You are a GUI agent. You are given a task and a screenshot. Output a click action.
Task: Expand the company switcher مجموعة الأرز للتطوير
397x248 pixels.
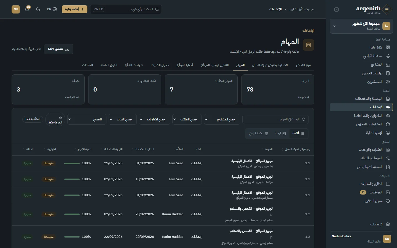pos(361,26)
